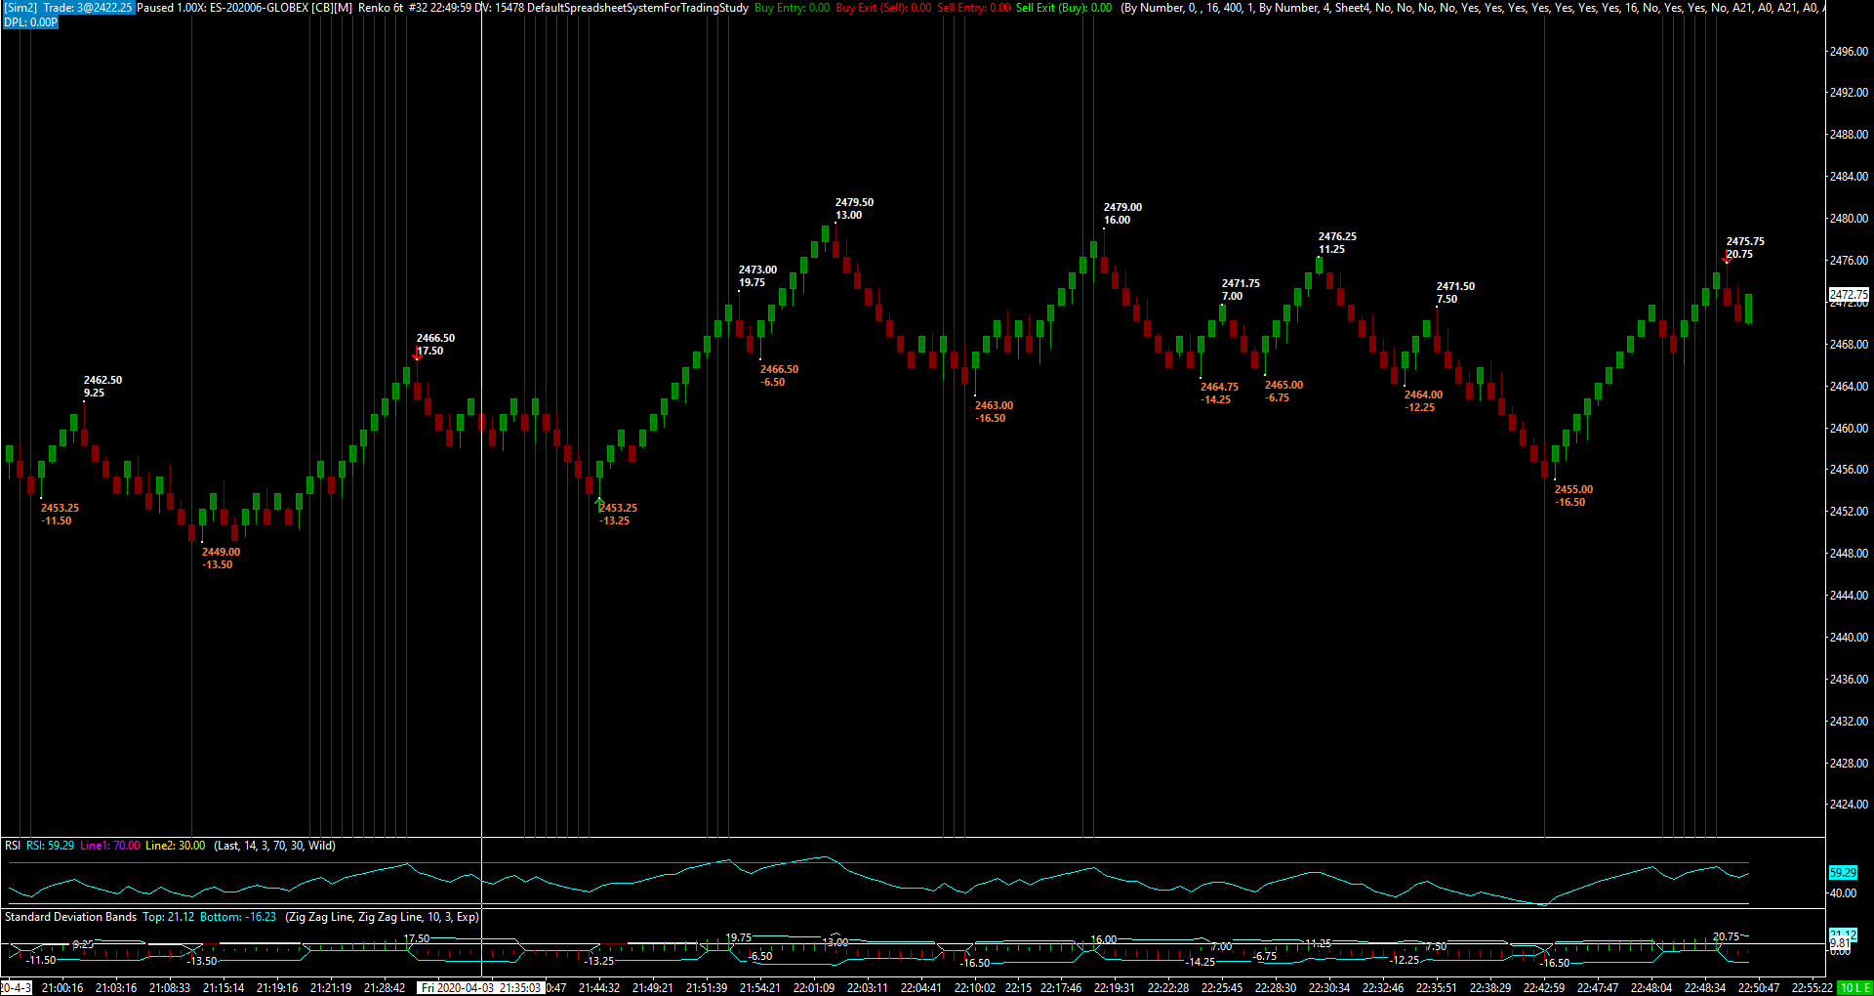Click the RSI Line2: 30.00 value
The width and height of the screenshot is (1874, 996).
pyautogui.click(x=175, y=846)
